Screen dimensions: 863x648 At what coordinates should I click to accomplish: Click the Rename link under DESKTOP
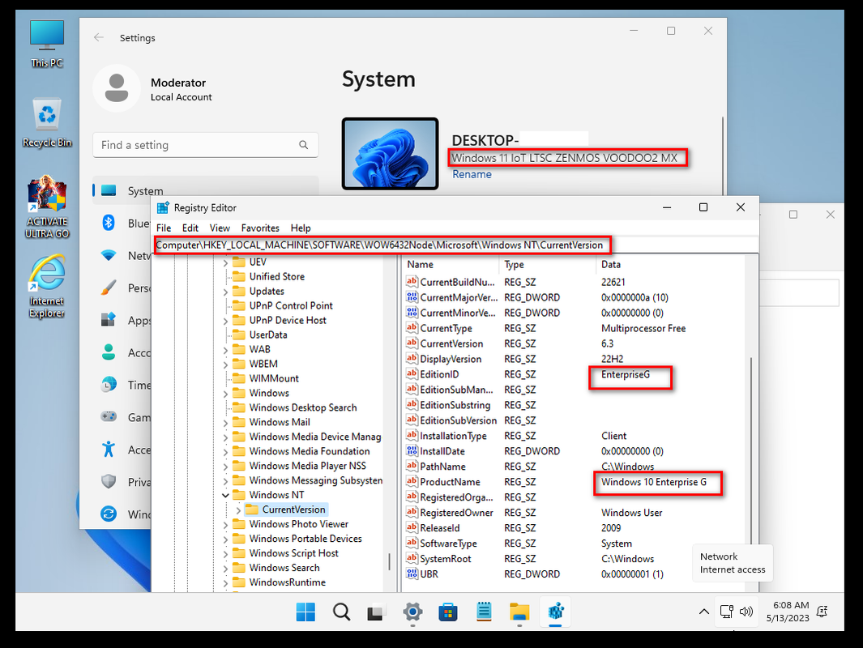click(472, 174)
